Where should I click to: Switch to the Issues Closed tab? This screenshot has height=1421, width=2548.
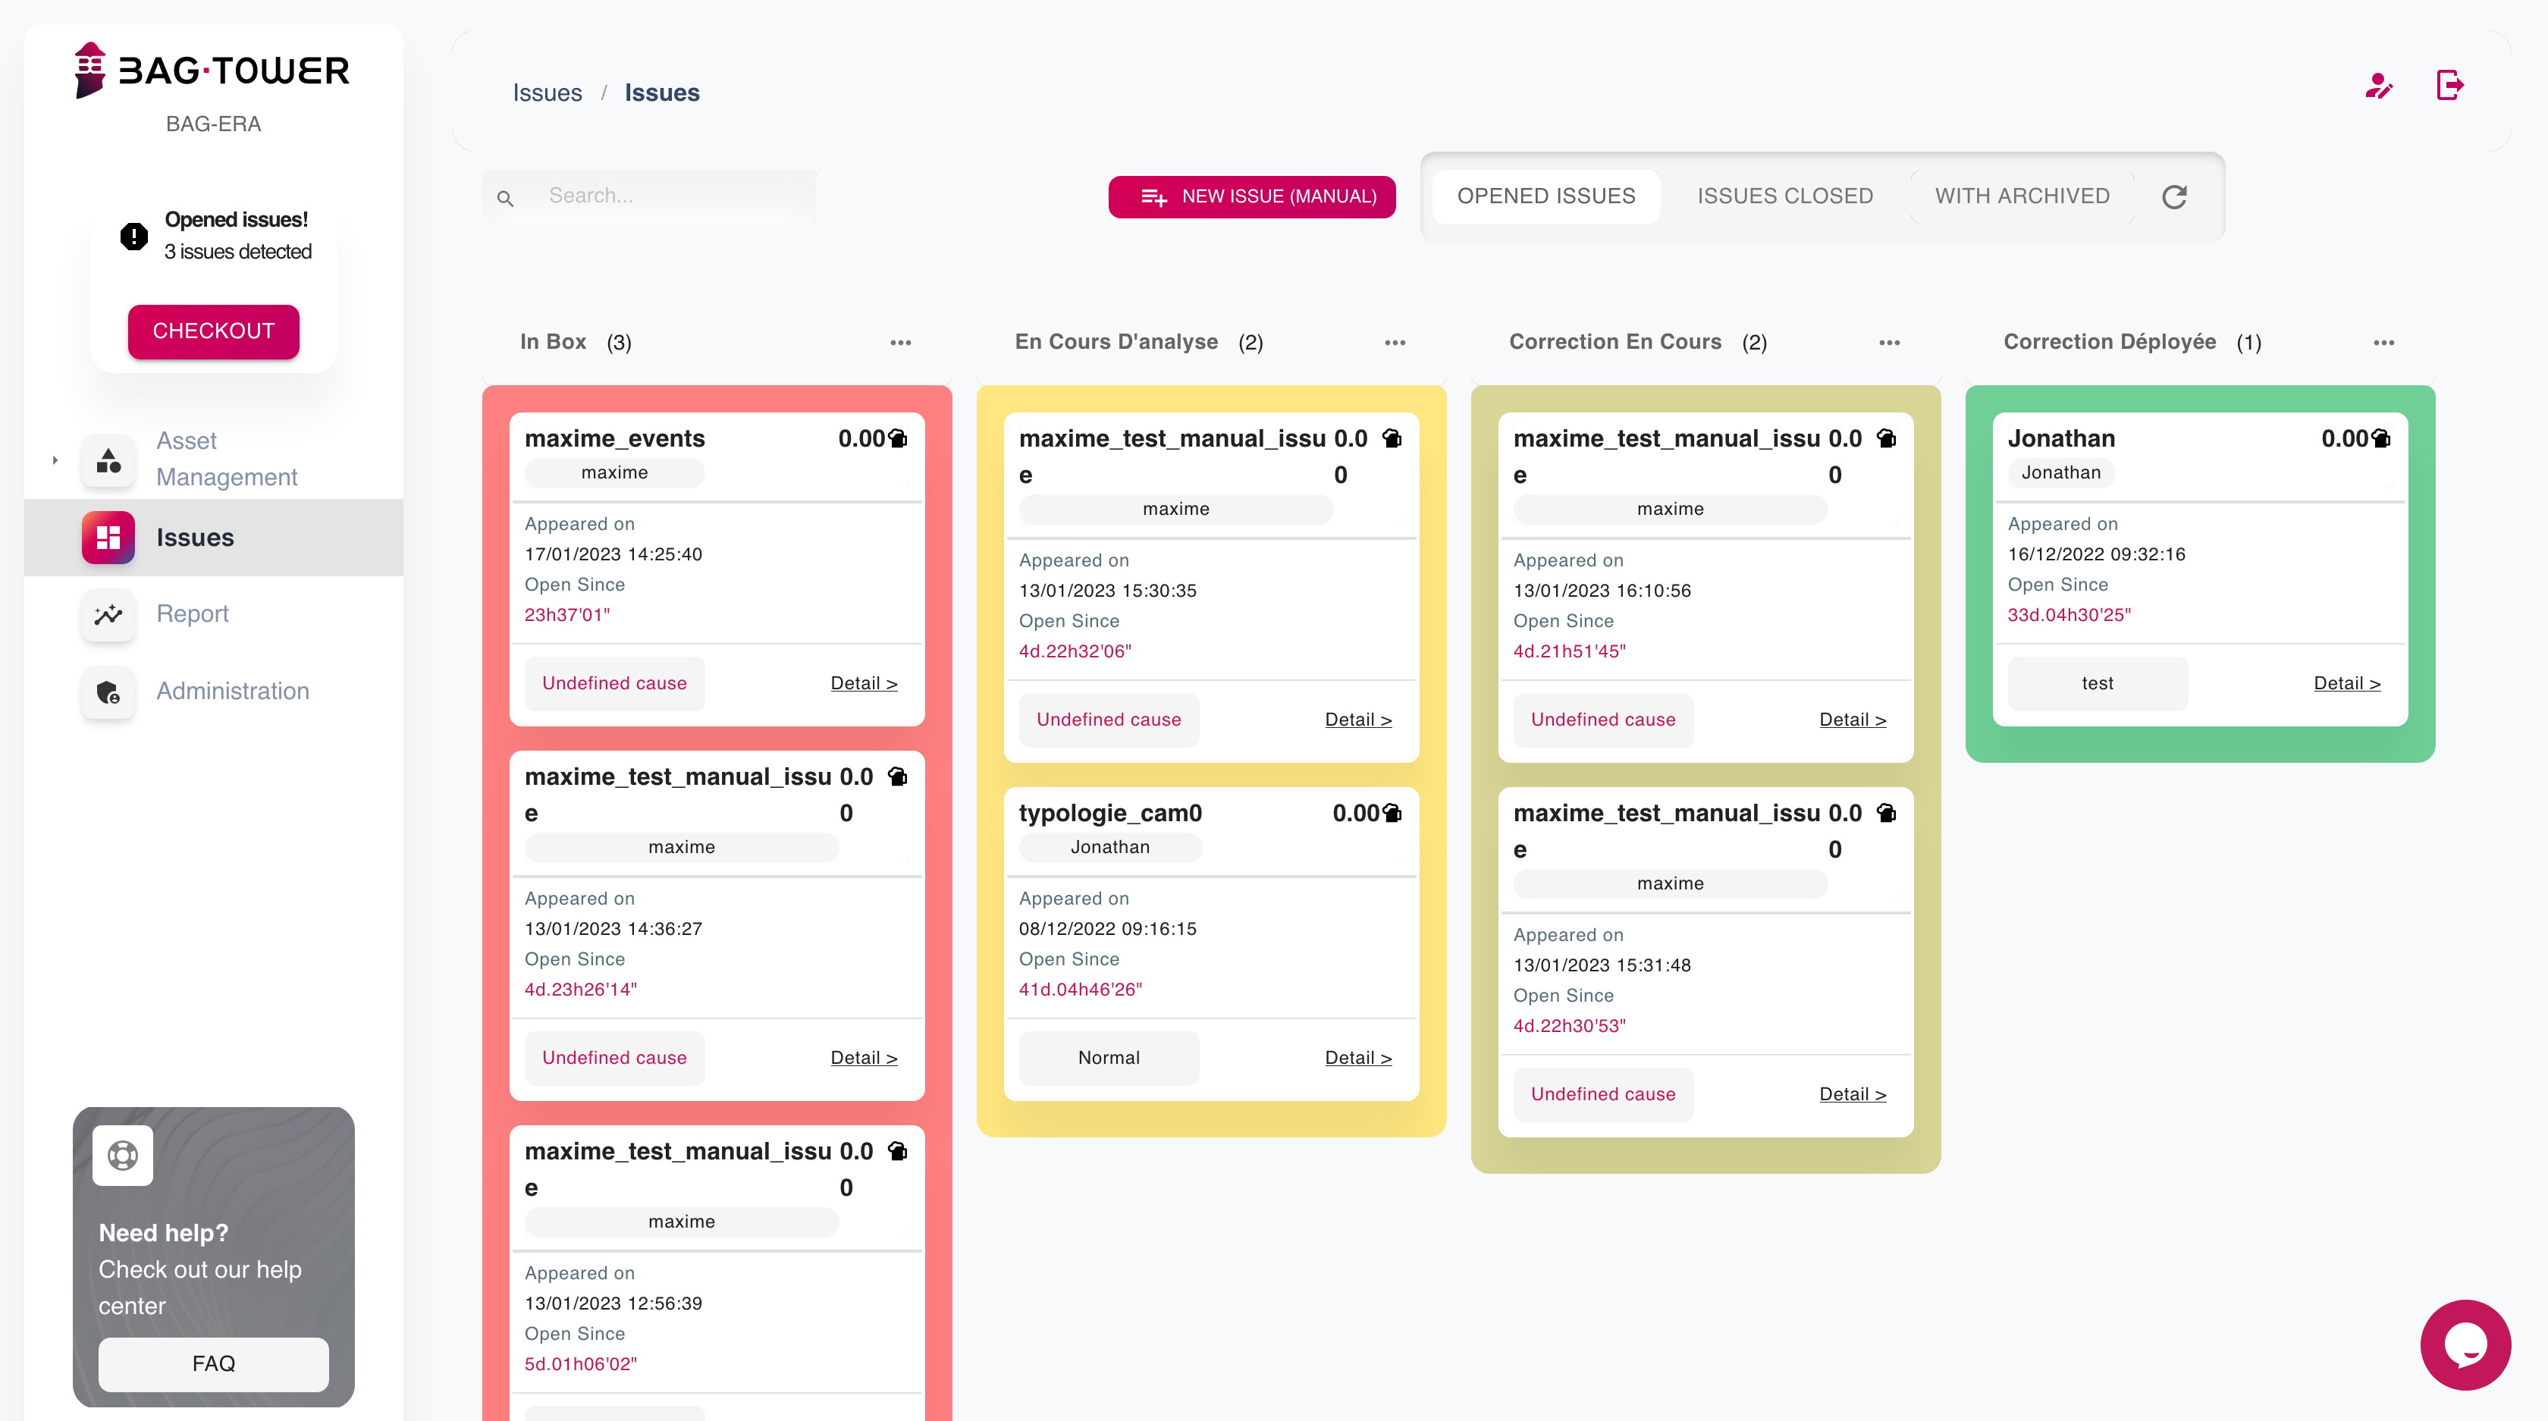1784,196
